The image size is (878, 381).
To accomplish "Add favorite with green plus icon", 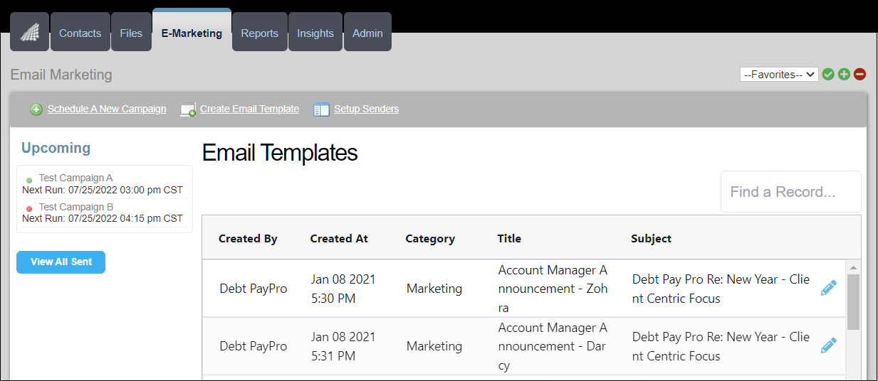I will [x=844, y=74].
